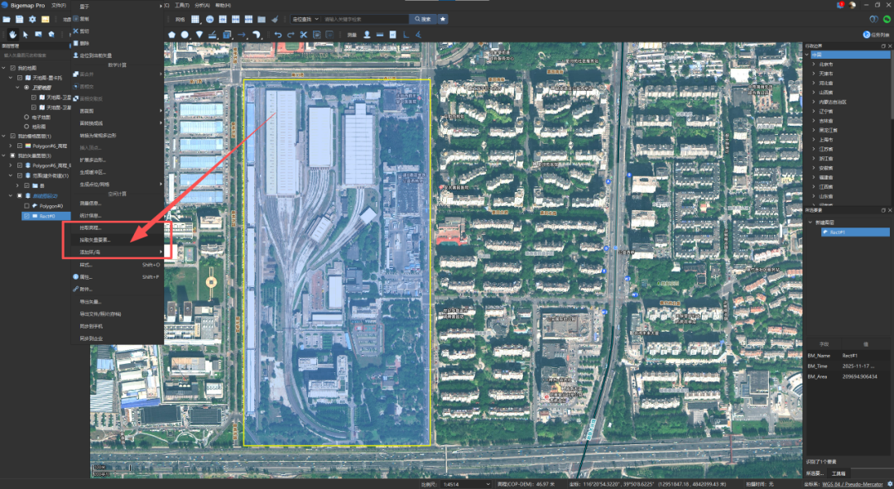The height and width of the screenshot is (489, 894).
Task: Select the arrow pointer tool
Action: click(x=26, y=35)
